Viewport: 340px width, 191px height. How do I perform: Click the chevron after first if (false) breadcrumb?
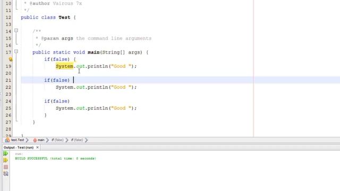tap(67, 140)
